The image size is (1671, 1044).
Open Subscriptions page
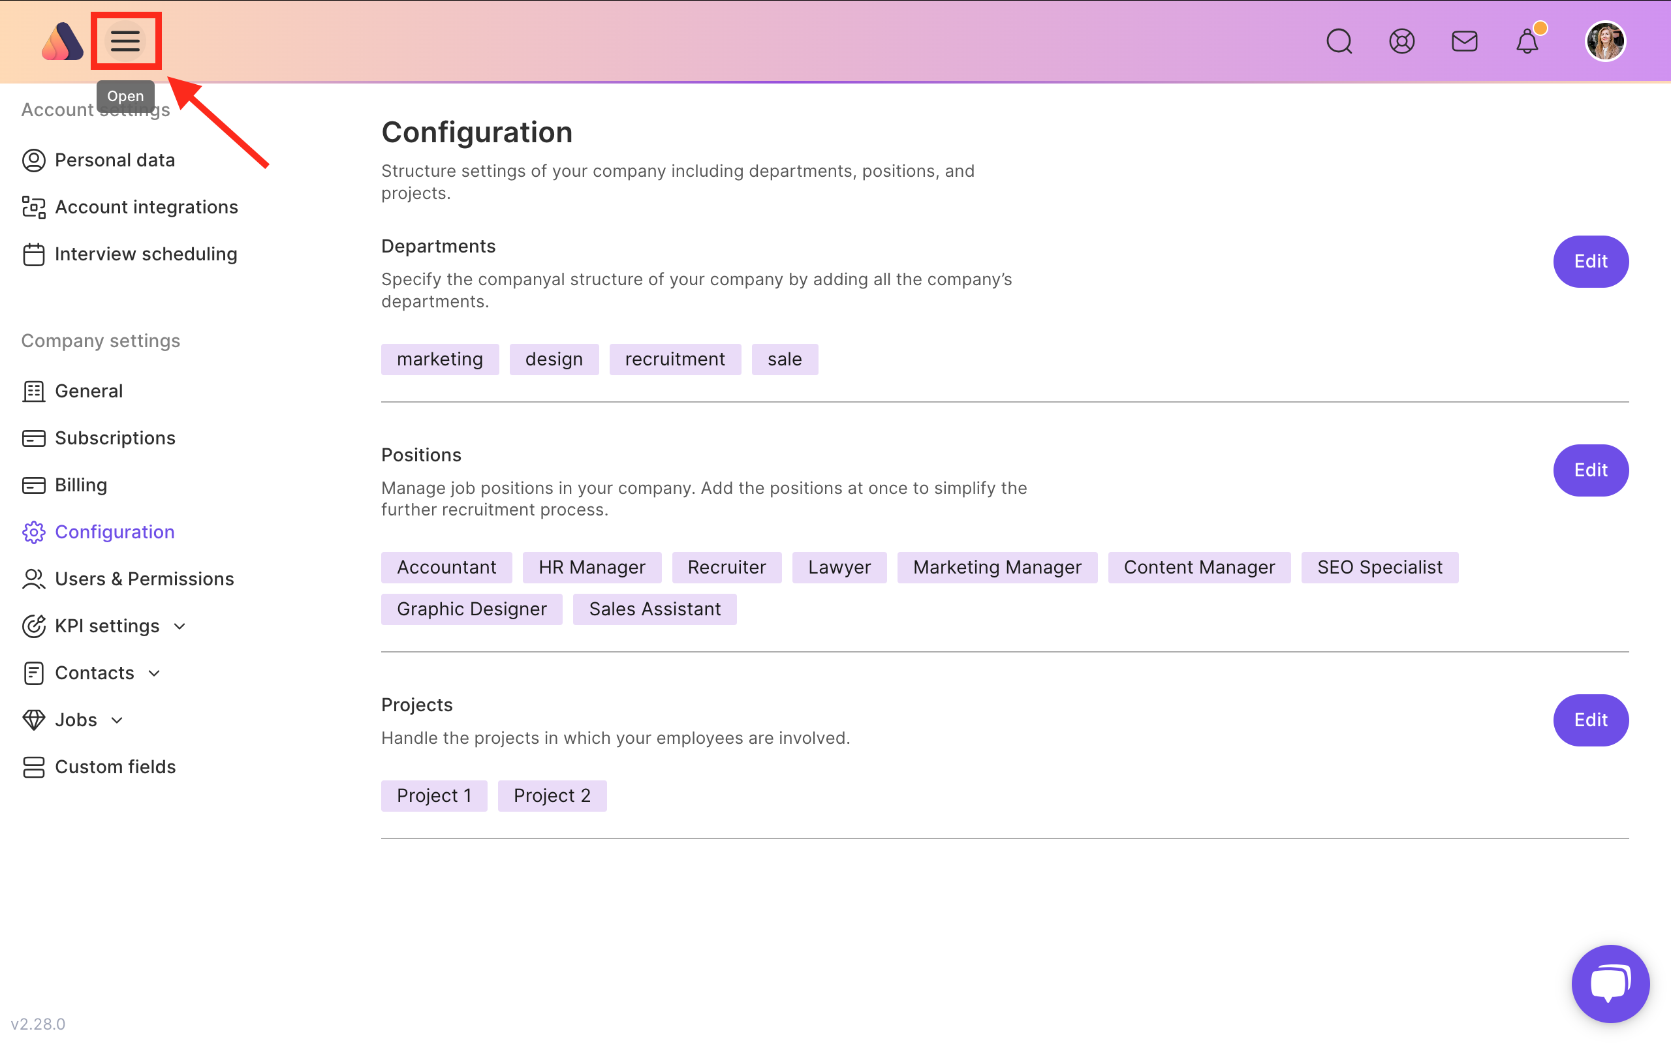tap(115, 438)
